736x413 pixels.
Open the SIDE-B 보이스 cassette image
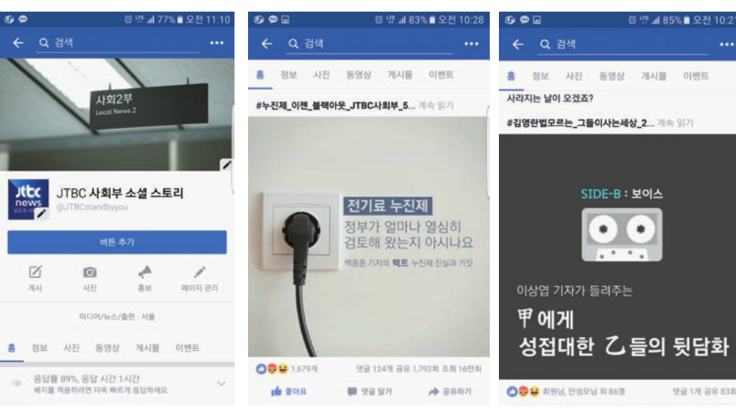617,256
